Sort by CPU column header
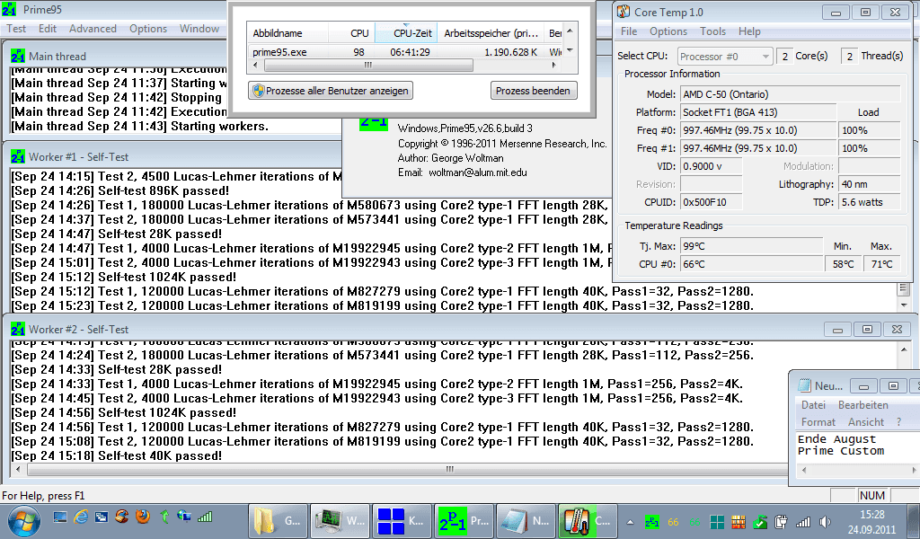920x539 pixels. coord(351,33)
